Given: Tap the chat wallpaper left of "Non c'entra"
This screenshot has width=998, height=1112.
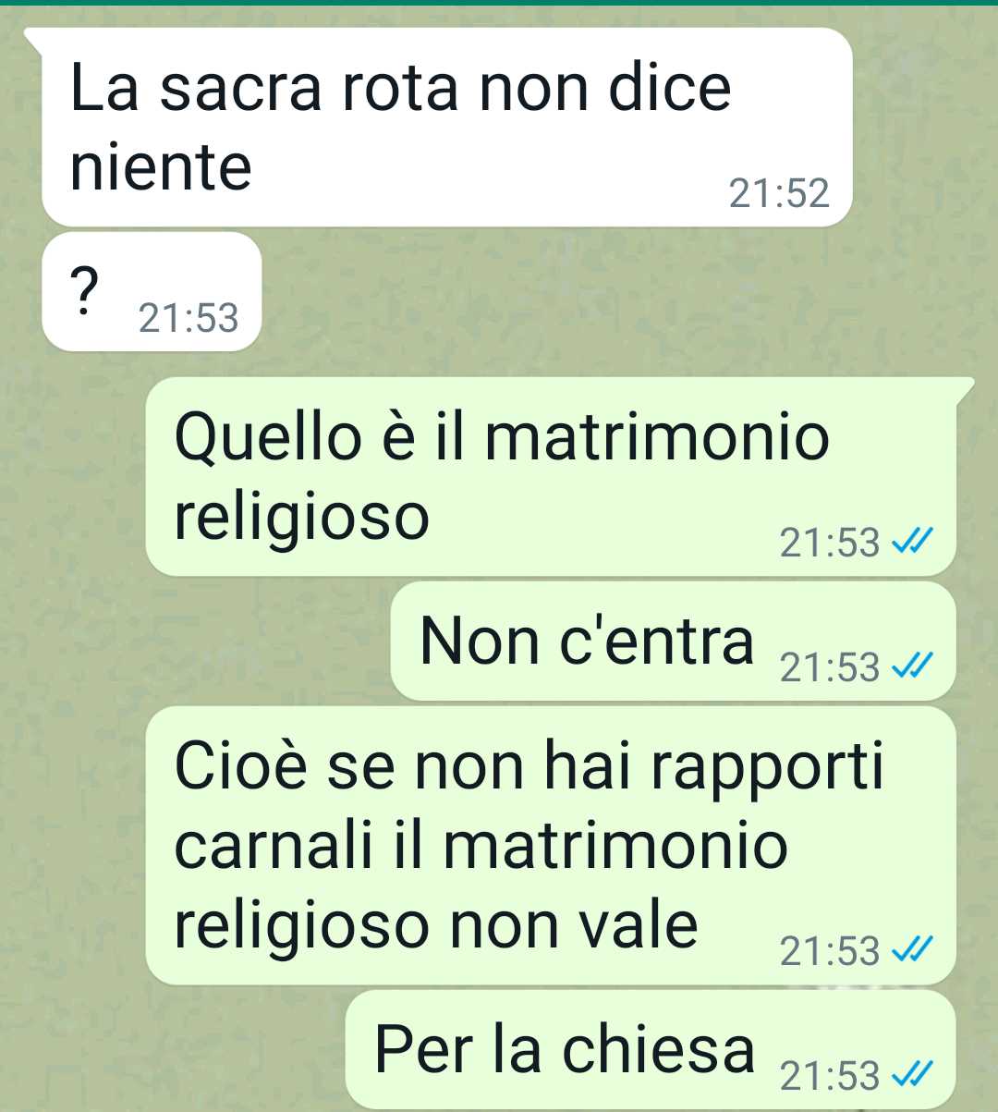Looking at the screenshot, I should pos(194,642).
